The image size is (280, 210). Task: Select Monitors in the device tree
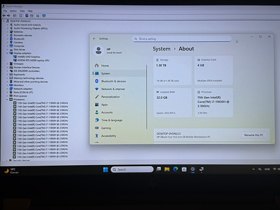19,85
